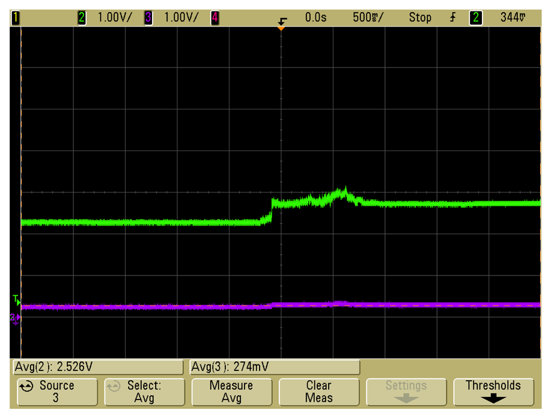This screenshot has width=551, height=418.
Task: Expand the Thresholds submenu
Action: pos(493,392)
